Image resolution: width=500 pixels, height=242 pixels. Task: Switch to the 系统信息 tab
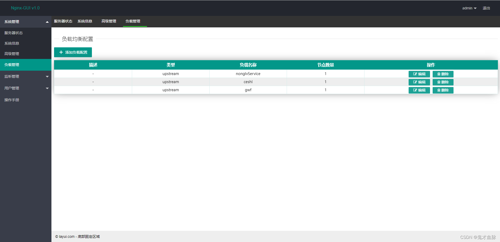[x=85, y=21]
